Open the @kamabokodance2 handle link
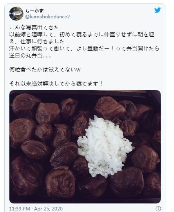This screenshot has width=174, height=212. (47, 17)
